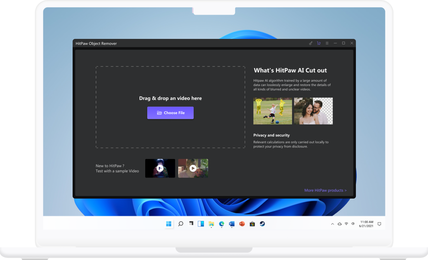Open Microsoft Store from taskbar
The image size is (428, 260).
(252, 224)
